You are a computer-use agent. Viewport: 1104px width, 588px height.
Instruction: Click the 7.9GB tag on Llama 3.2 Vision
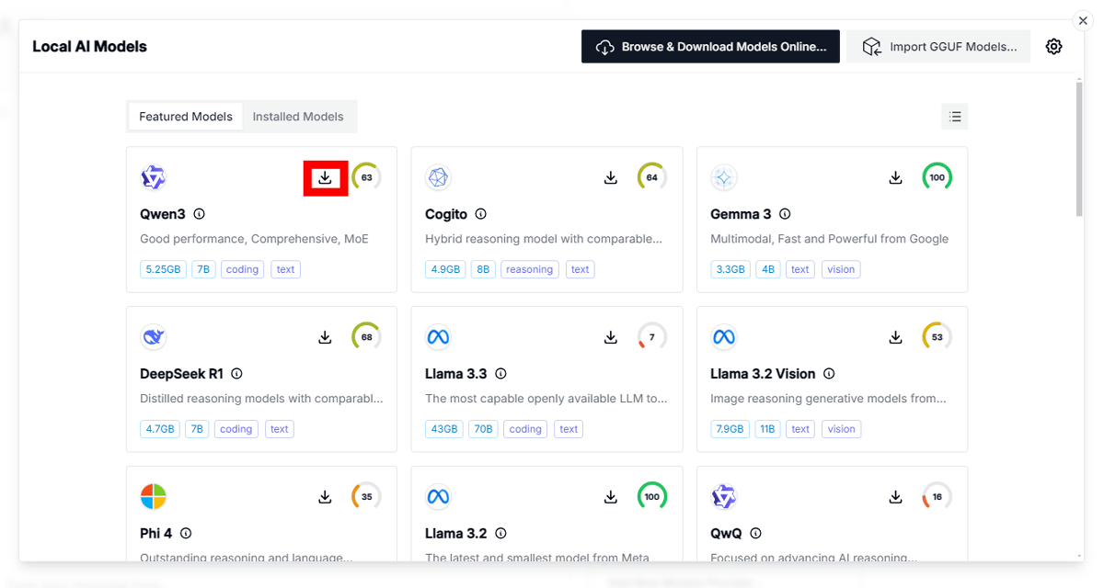(730, 429)
